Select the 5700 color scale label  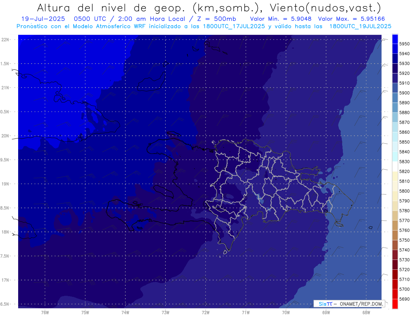(x=404, y=289)
